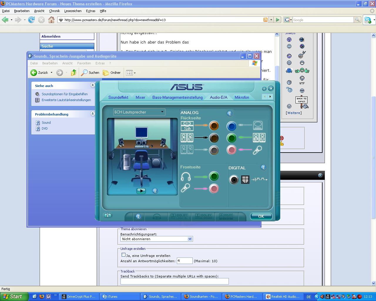The width and height of the screenshot is (376, 301).
Task: Click the up-folder icon in Sounds window
Action: click(74, 73)
